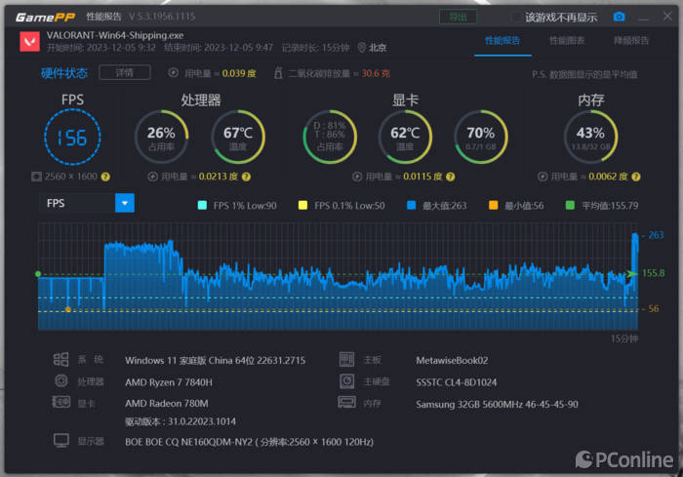Click the Samsung 32GB 5600MHz memory text

pos(497,404)
